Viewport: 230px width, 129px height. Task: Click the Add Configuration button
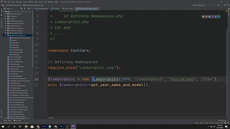pyautogui.click(x=199, y=5)
